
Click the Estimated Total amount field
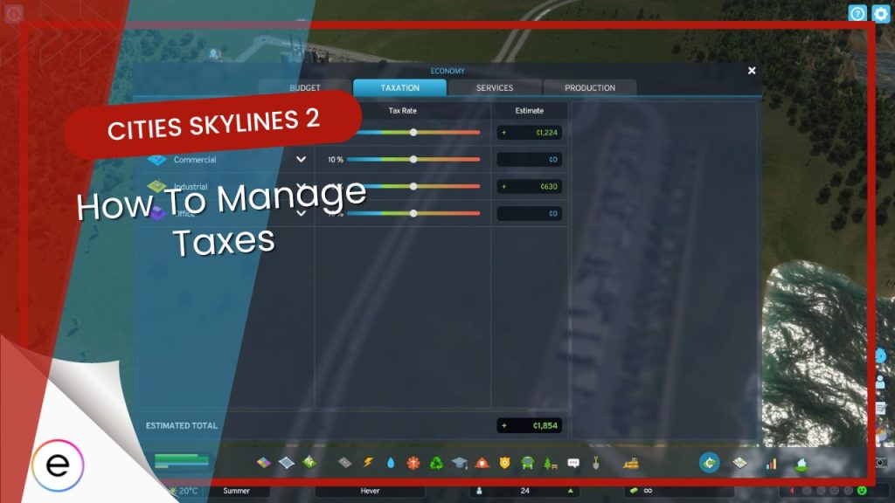pos(530,426)
